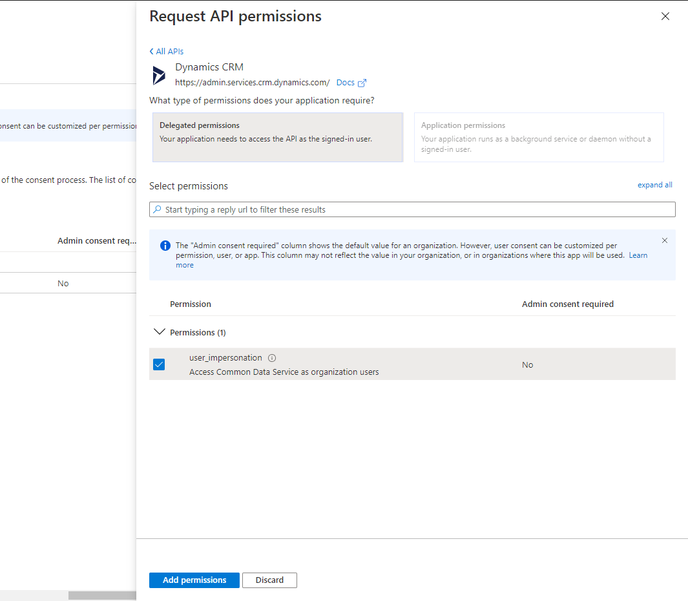Click the Admin consent required column header
Screen dimensions: 688x601
point(567,304)
